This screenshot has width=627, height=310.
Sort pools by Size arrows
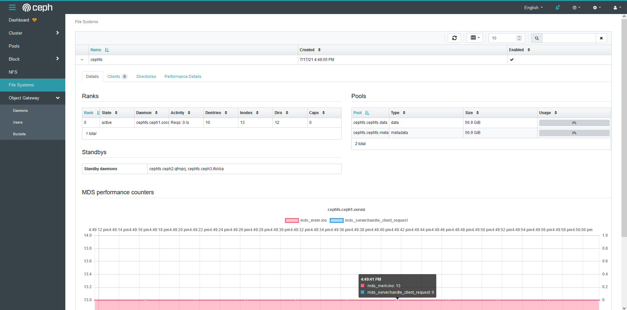click(x=478, y=113)
